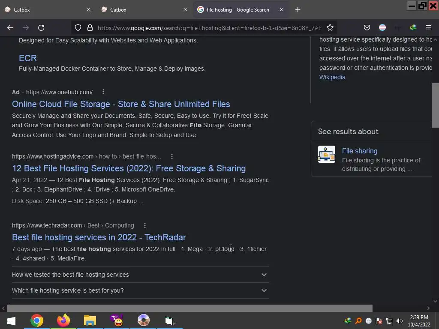Screen dimensions: 439x329
Task: Click the hostingadvice.com breadcrumb URL
Action: [86, 156]
